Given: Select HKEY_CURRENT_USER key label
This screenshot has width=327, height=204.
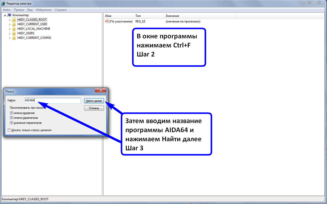Looking at the screenshot, I should click(x=32, y=24).
